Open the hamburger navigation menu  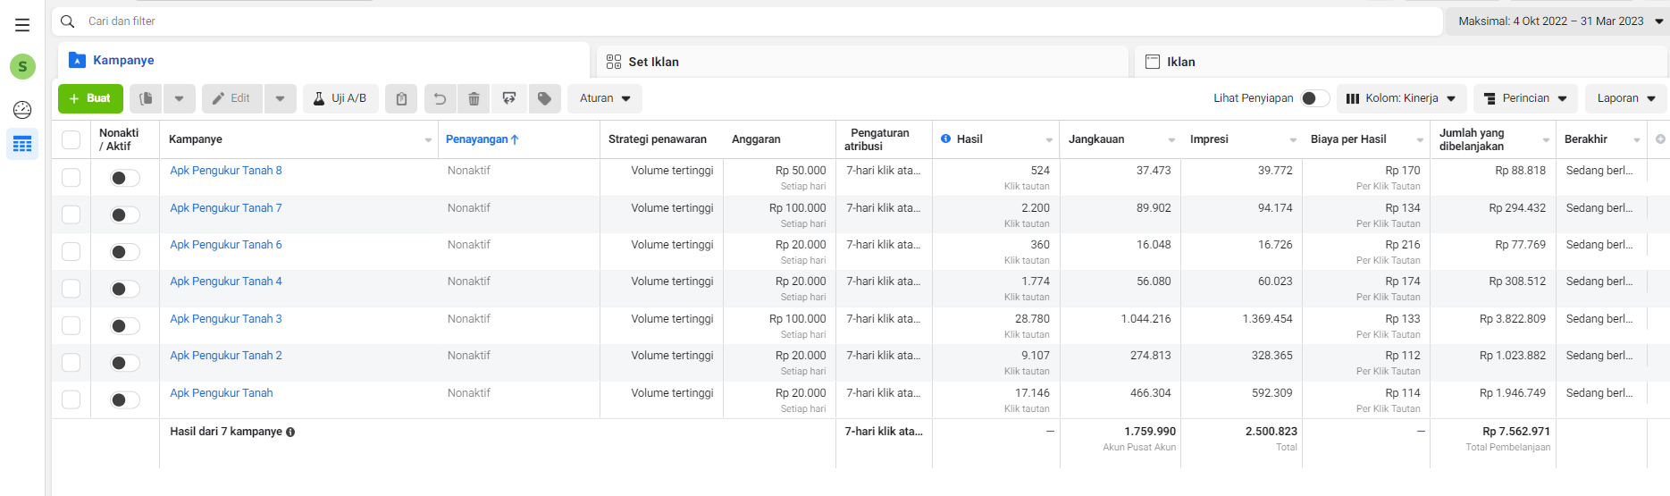pyautogui.click(x=22, y=25)
